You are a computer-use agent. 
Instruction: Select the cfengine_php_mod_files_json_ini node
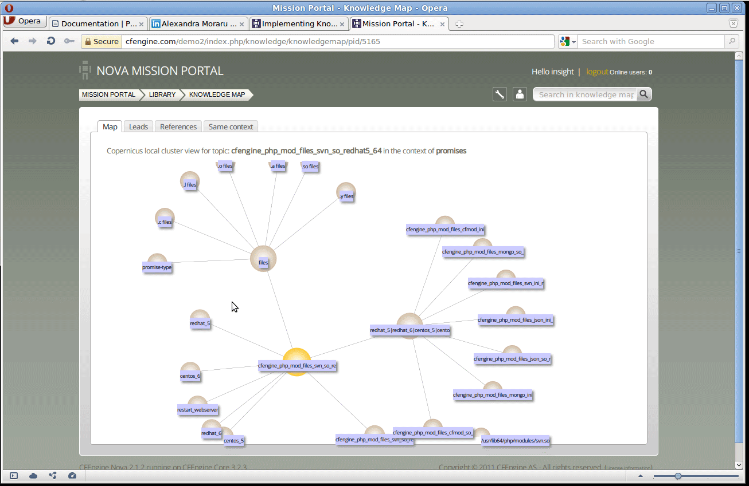[x=516, y=317]
